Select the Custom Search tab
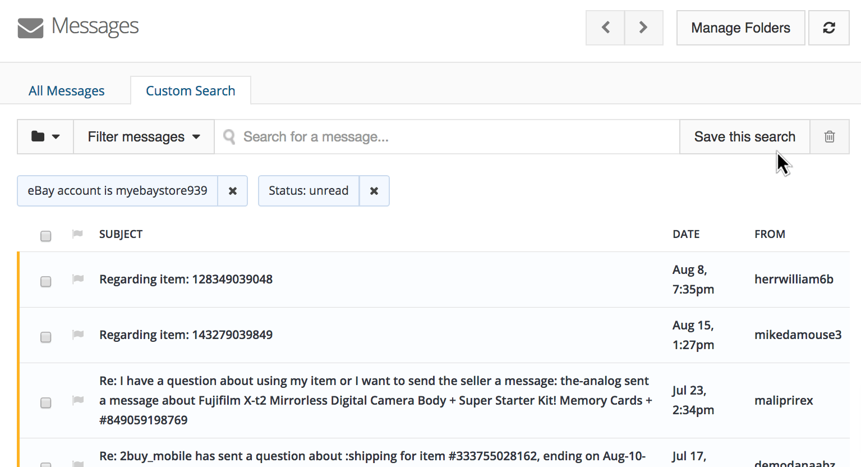The width and height of the screenshot is (861, 467). (190, 91)
